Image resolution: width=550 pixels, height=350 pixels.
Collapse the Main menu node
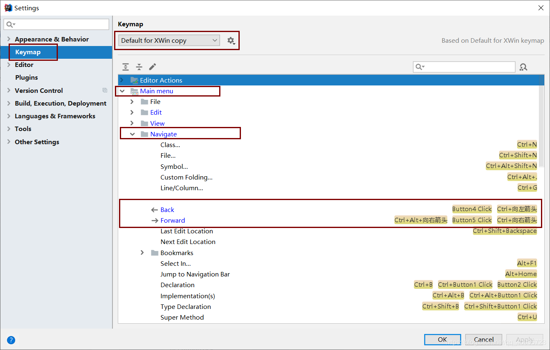(122, 91)
